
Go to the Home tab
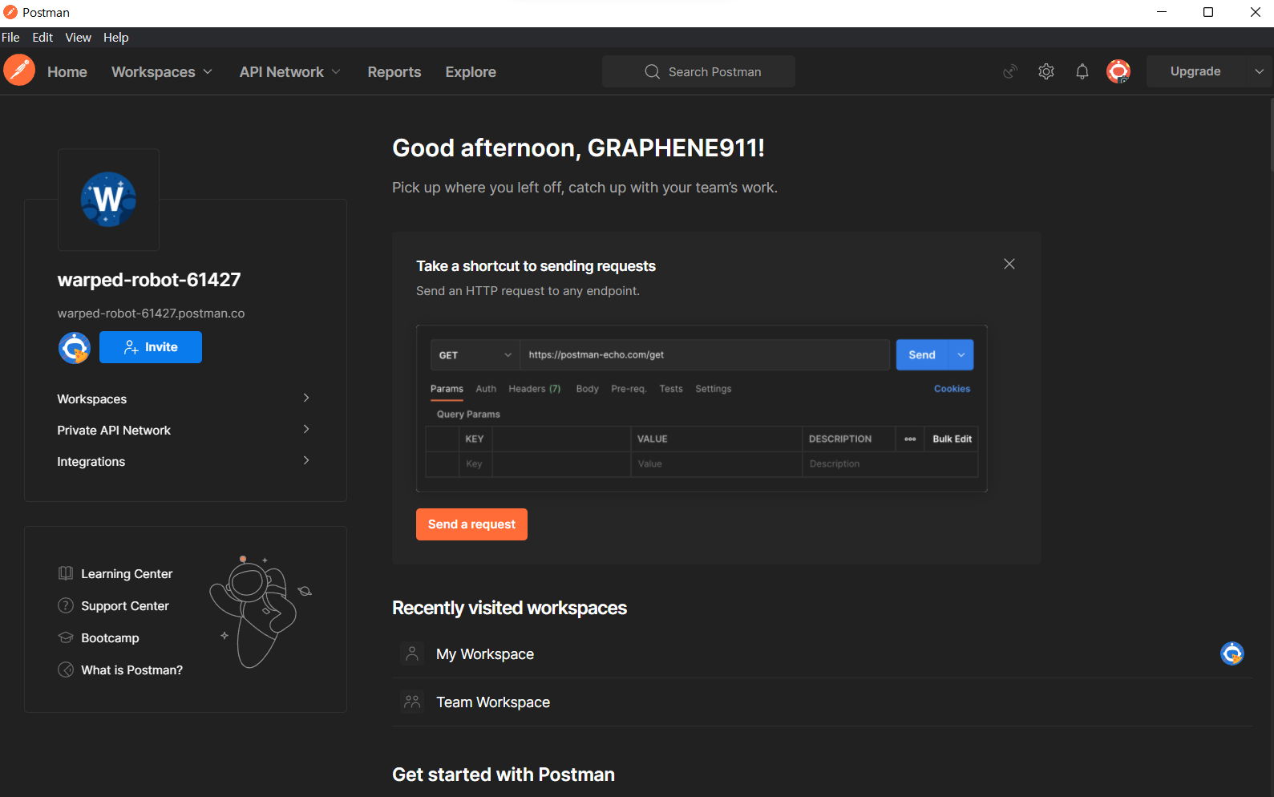point(67,71)
